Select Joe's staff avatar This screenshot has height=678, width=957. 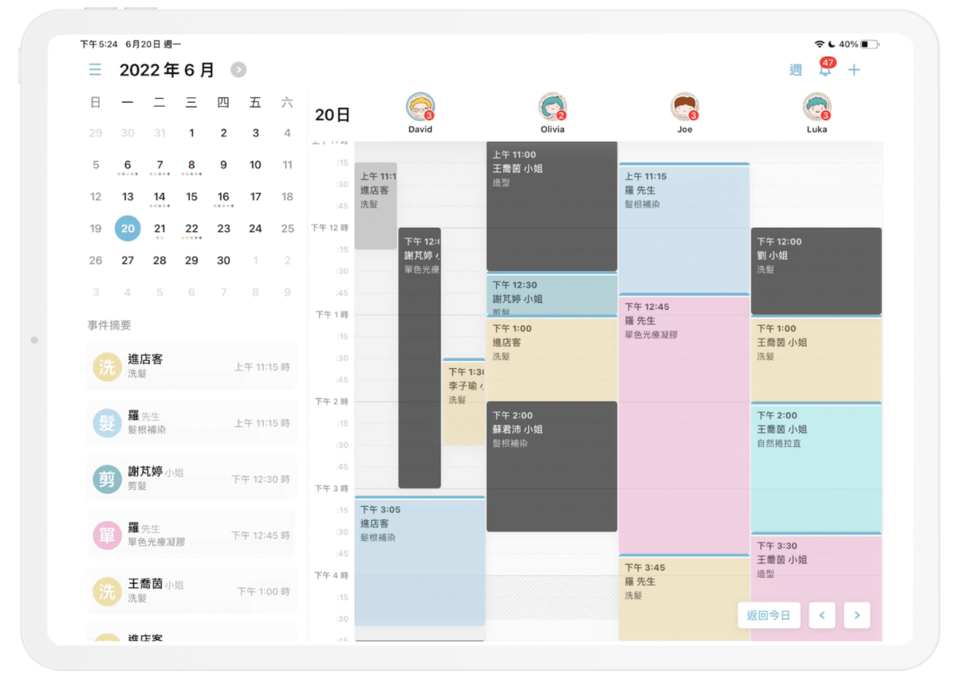pyautogui.click(x=684, y=107)
